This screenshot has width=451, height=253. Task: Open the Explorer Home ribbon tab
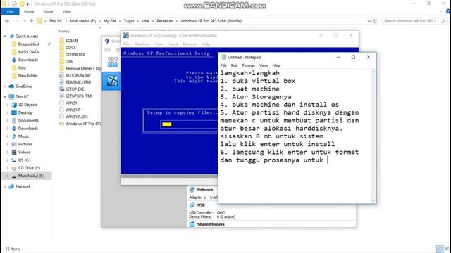(x=29, y=11)
